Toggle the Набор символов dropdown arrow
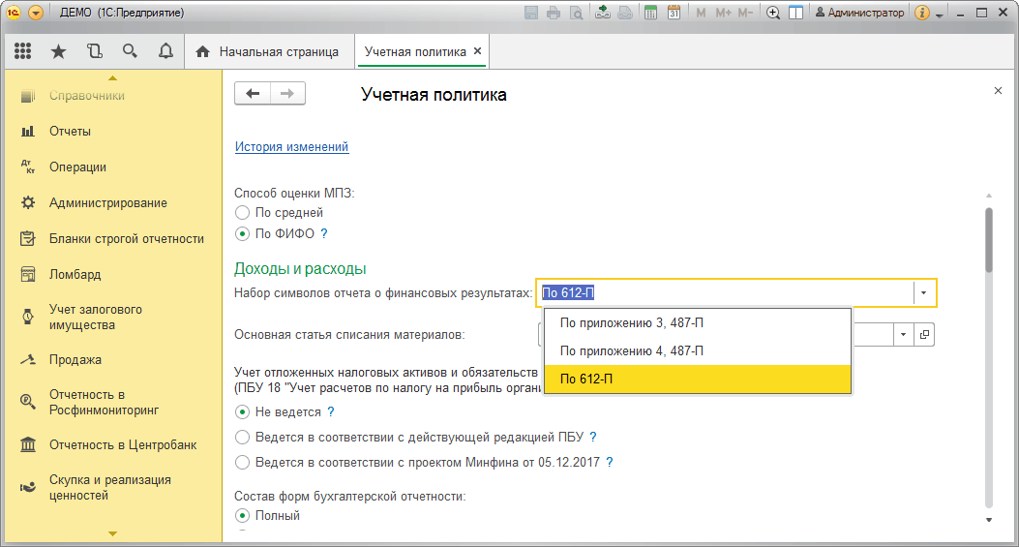This screenshot has width=1019, height=547. [923, 293]
